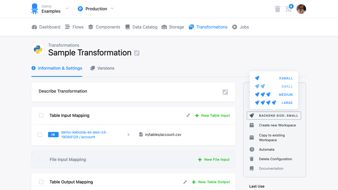This screenshot has width=338, height=190.
Task: Edit the transformation description via the pencil icon
Action: pyautogui.click(x=225, y=92)
